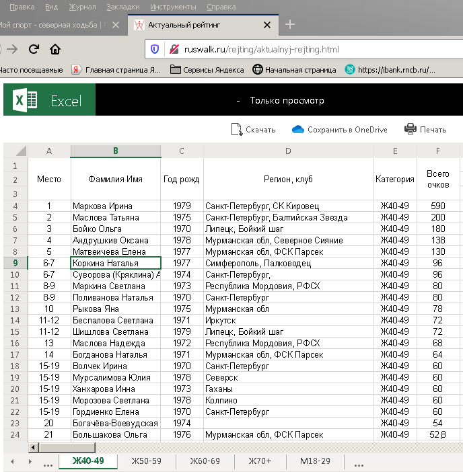Click the select-all corner of the sheet
This screenshot has width=463, height=472.
[15, 151]
